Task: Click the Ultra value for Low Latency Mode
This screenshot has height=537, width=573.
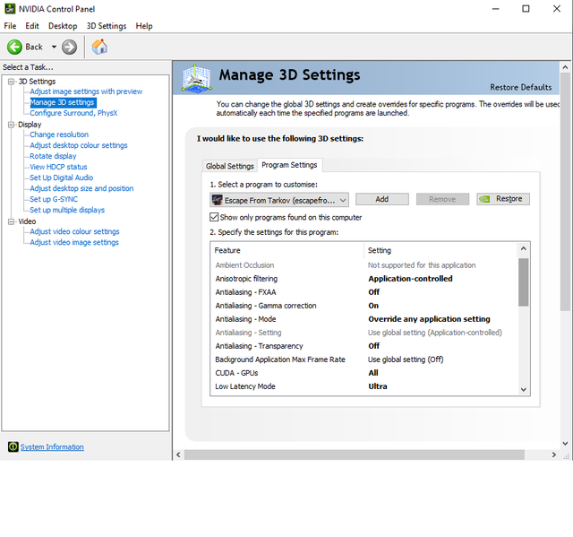Action: (x=378, y=386)
